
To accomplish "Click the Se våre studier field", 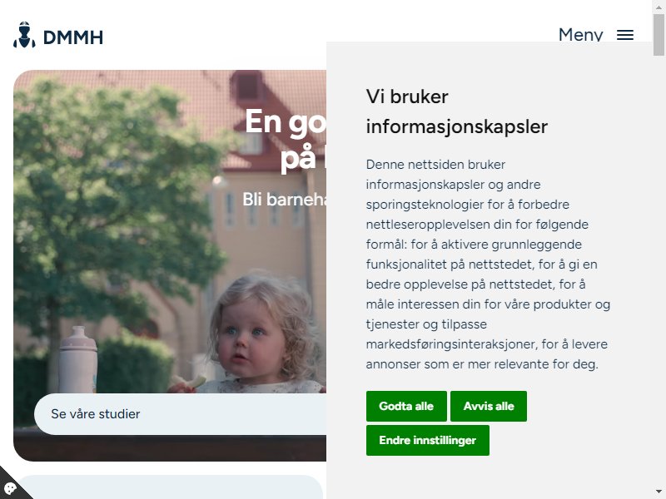I will pyautogui.click(x=180, y=413).
